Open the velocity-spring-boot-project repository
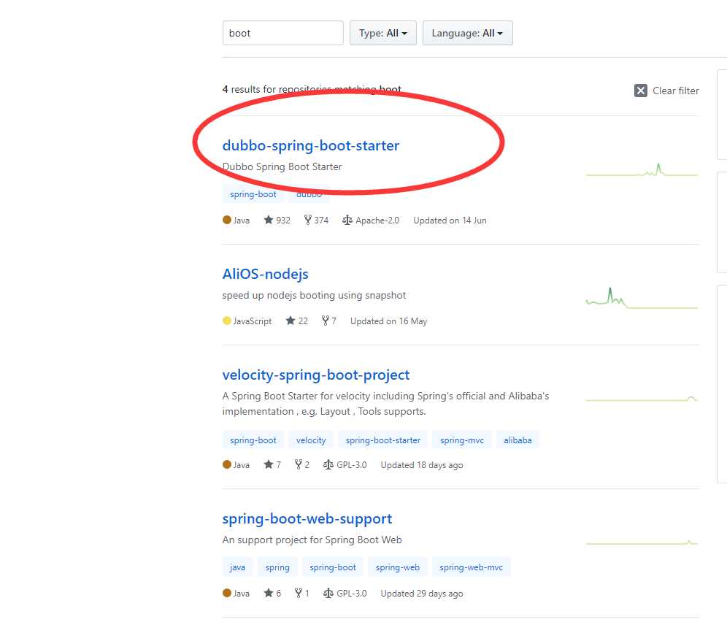The height and width of the screenshot is (644, 727). pyautogui.click(x=316, y=375)
